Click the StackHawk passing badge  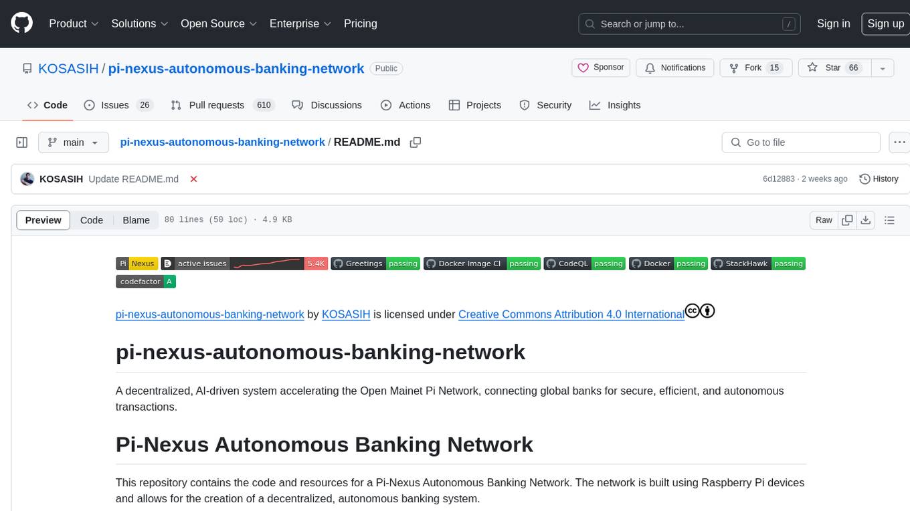point(758,264)
